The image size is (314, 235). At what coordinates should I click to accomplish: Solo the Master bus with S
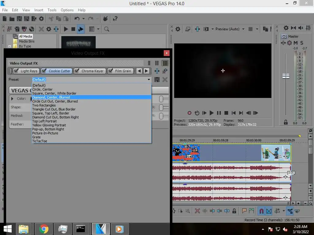click(x=302, y=43)
